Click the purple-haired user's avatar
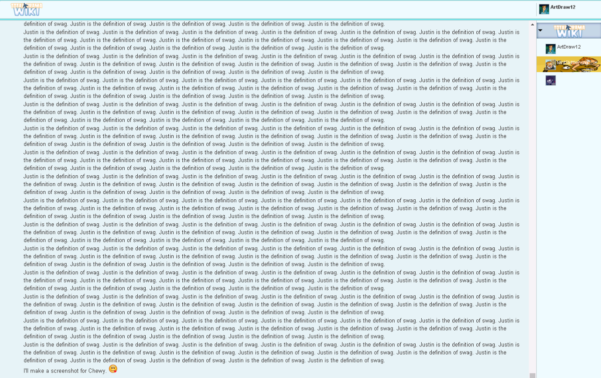 tap(550, 80)
